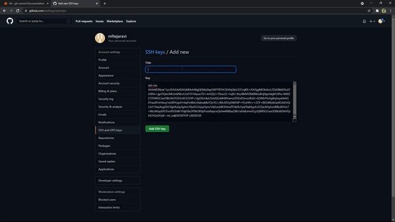Click the SSH keys breadcrumb link
The height and width of the screenshot is (222, 395).
[x=155, y=52]
